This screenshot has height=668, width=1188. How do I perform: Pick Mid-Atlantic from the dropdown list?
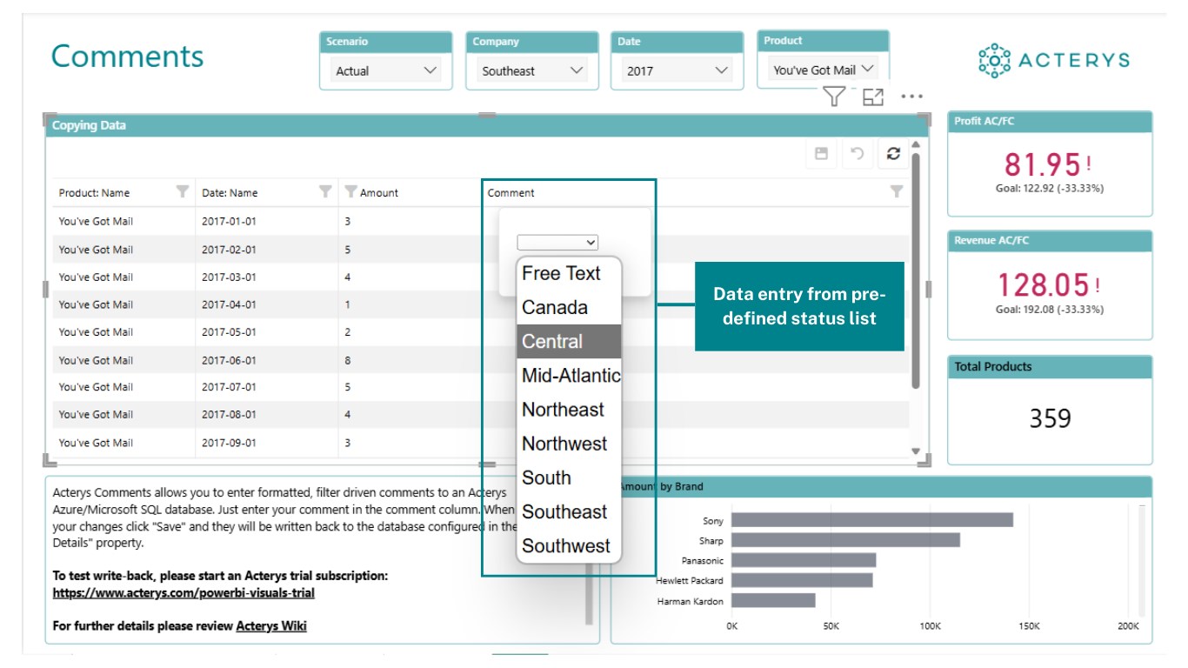569,375
